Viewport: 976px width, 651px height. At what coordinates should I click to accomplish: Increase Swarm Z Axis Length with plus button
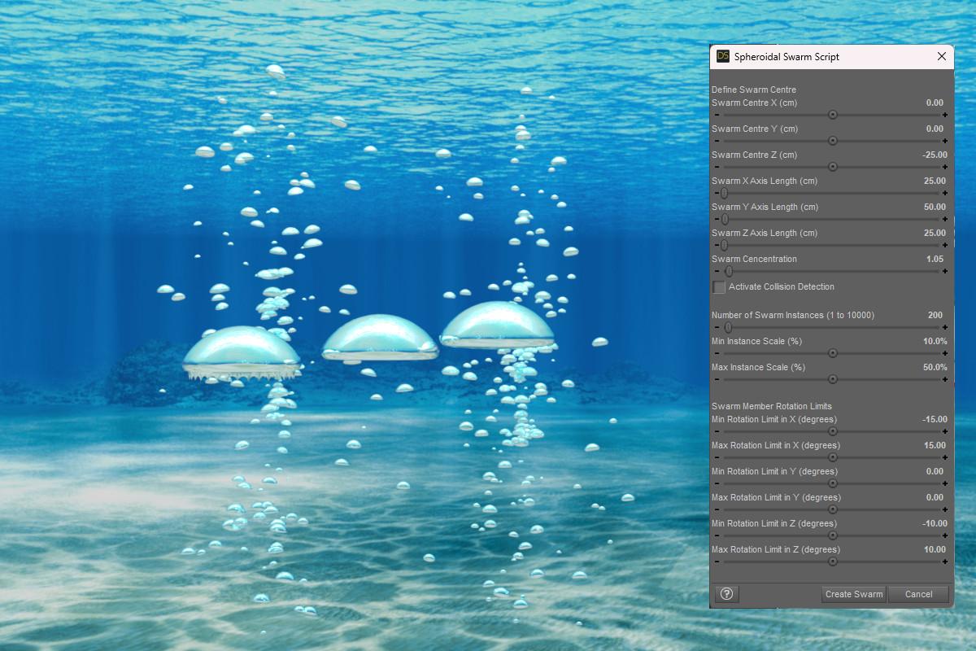coord(945,245)
